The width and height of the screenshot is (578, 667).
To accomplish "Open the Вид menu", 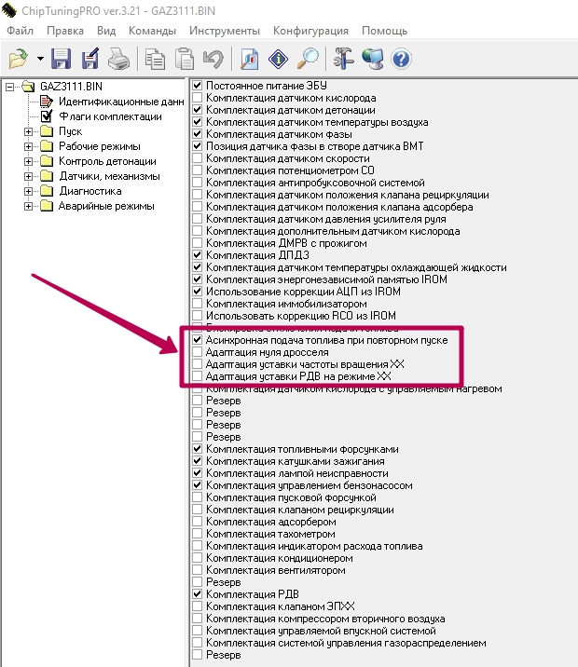I will (x=106, y=31).
